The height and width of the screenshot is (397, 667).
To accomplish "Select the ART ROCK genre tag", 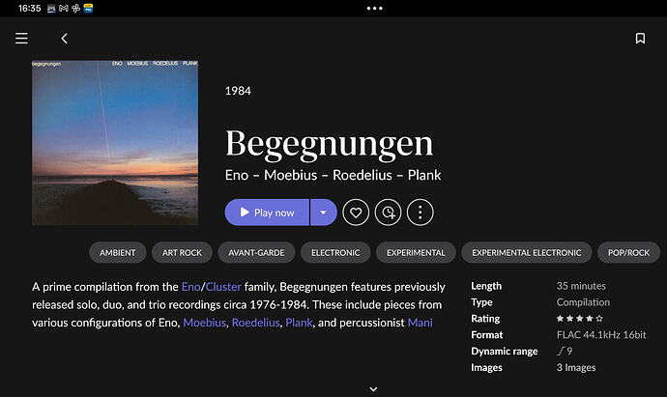I will (x=182, y=253).
